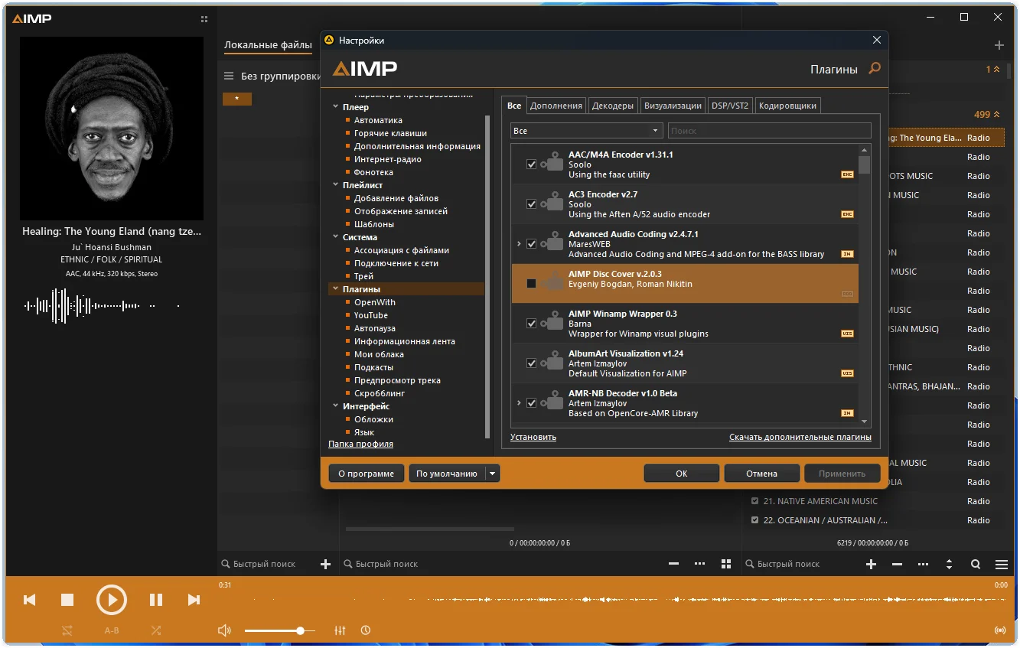This screenshot has width=1020, height=648.
Task: Open the equalizer icon next to volume
Action: pos(340,630)
